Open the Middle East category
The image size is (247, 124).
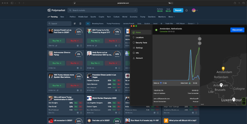click(83, 17)
